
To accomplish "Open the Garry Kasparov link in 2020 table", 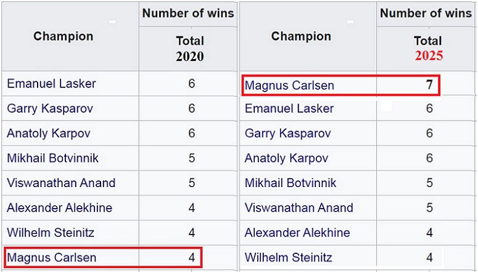I will click(x=50, y=109).
